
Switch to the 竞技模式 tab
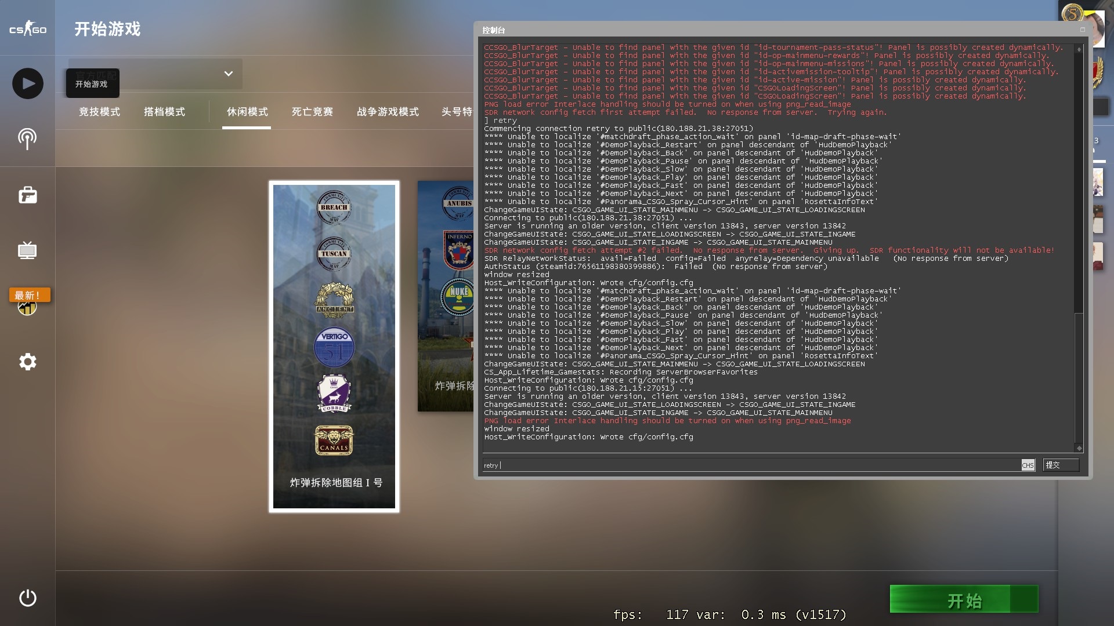tap(99, 111)
